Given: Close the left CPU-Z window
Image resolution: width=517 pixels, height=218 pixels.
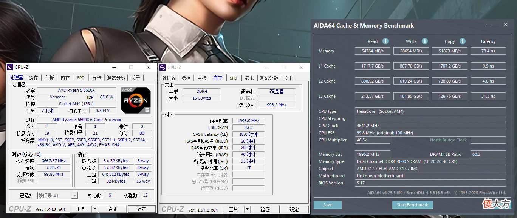Looking at the screenshot, I should (149, 67).
